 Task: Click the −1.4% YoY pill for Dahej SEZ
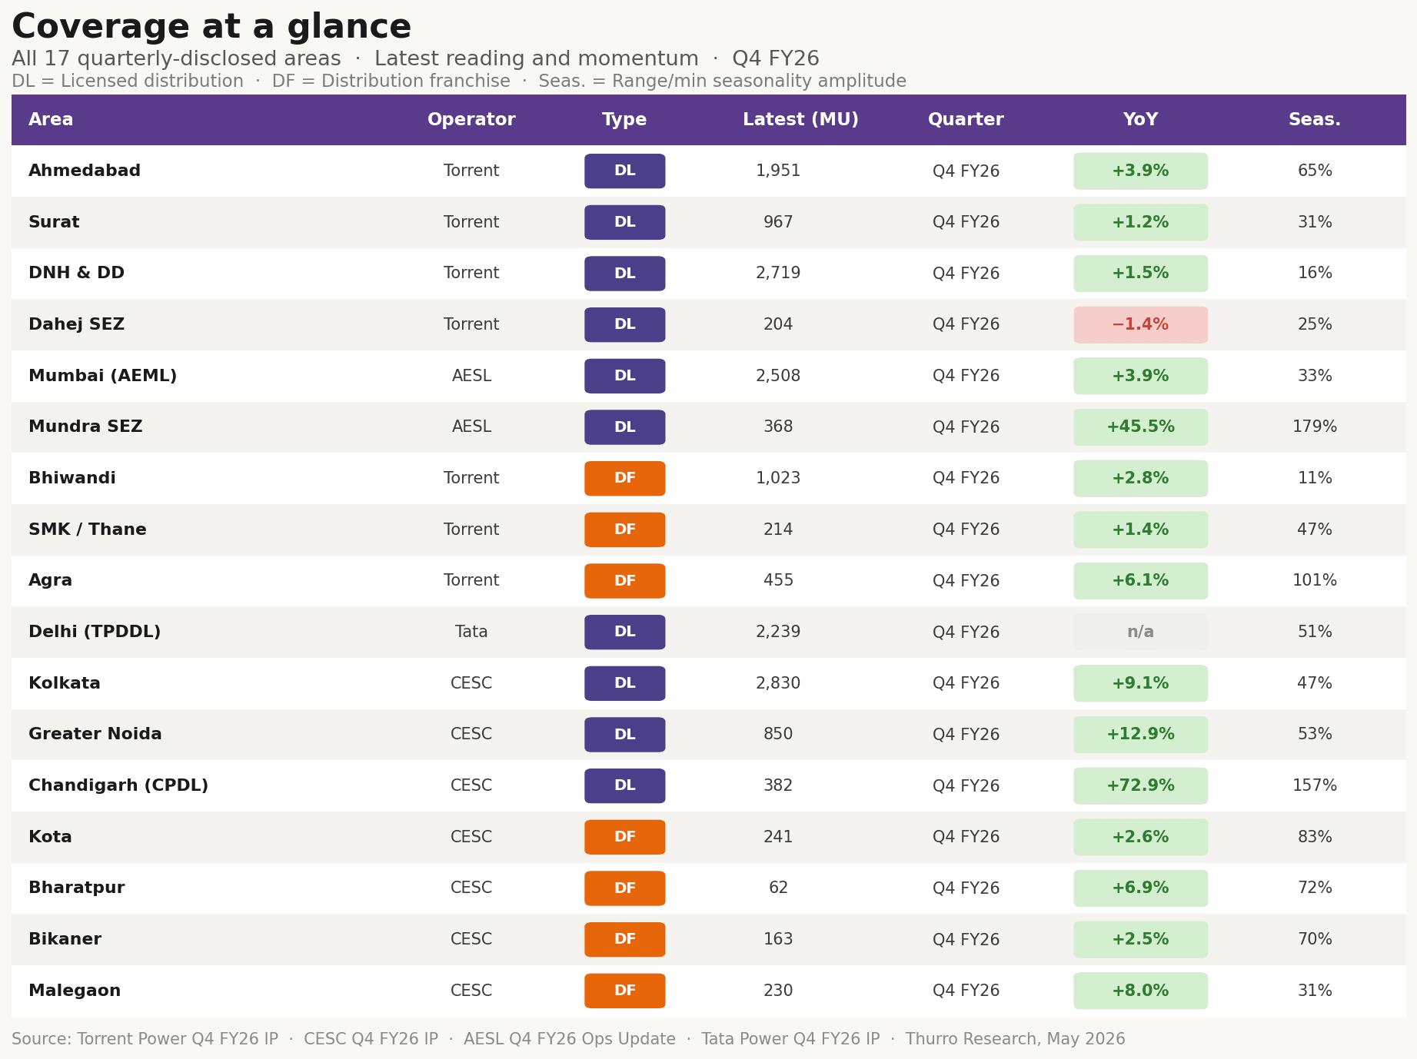[1140, 324]
